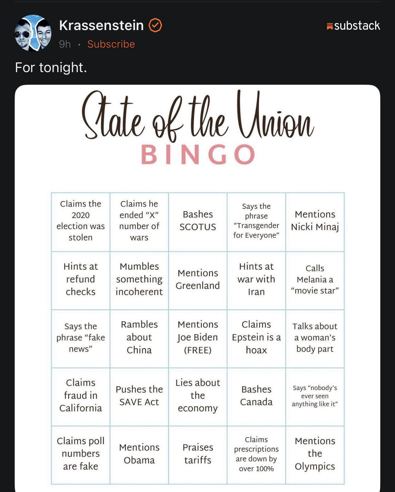Select the "Bashes Canada" bingo square

tap(256, 396)
